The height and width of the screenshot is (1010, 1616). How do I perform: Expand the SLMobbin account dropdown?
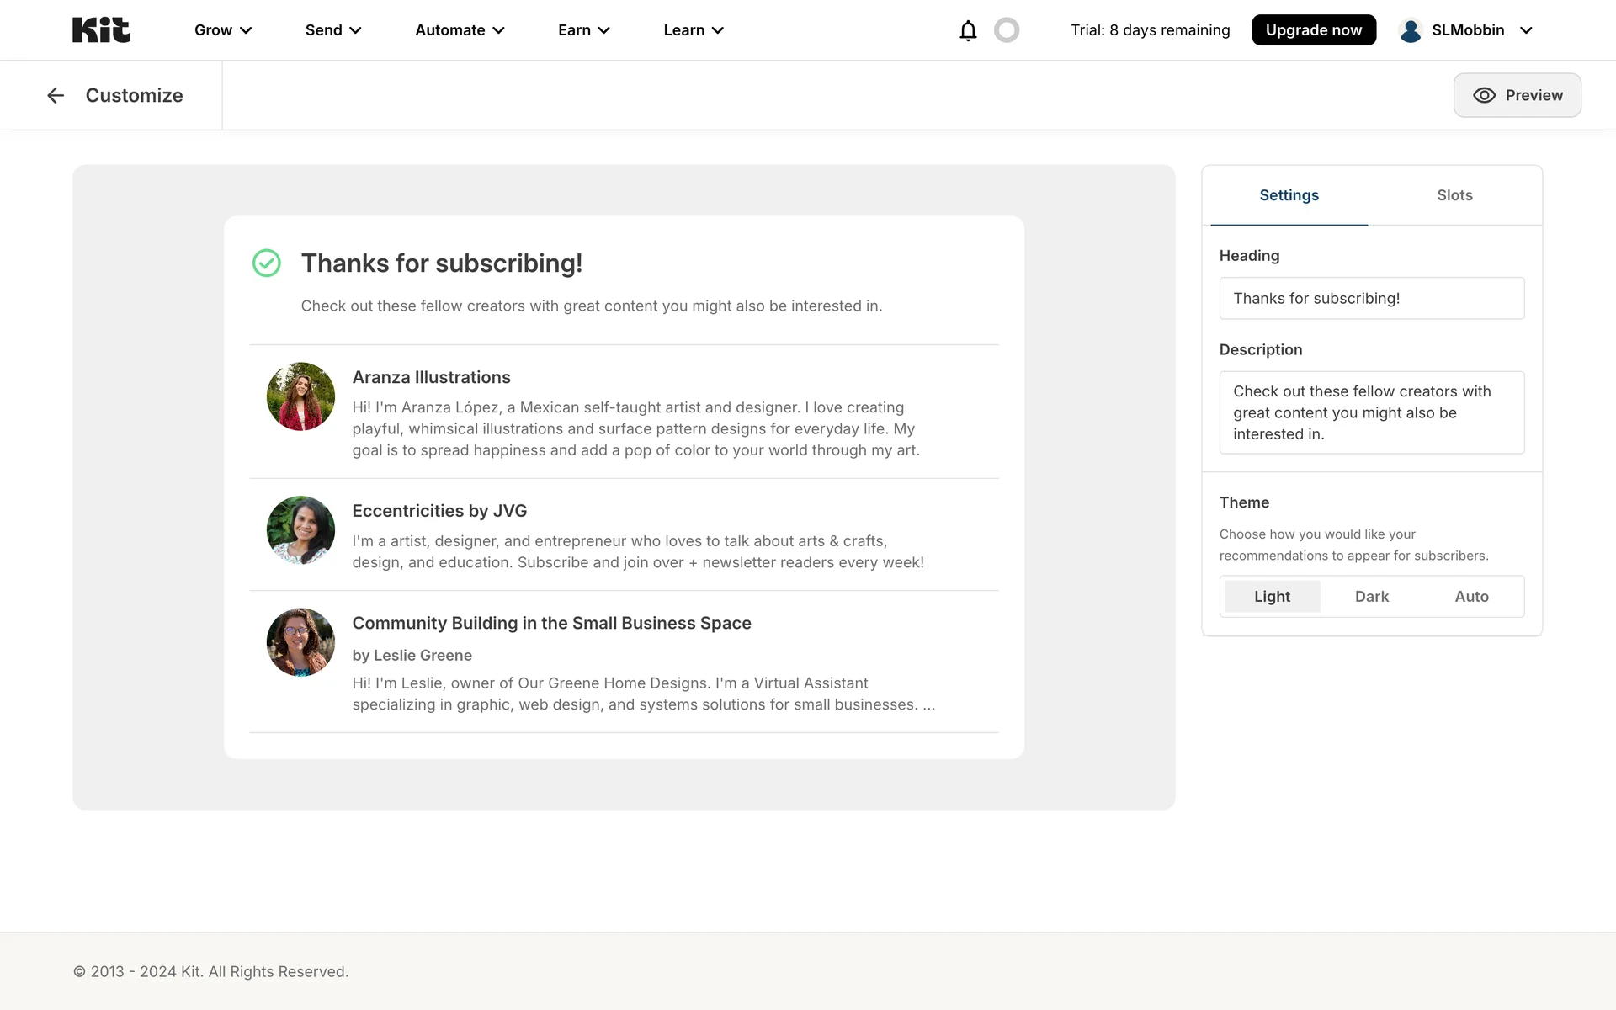tap(1526, 30)
